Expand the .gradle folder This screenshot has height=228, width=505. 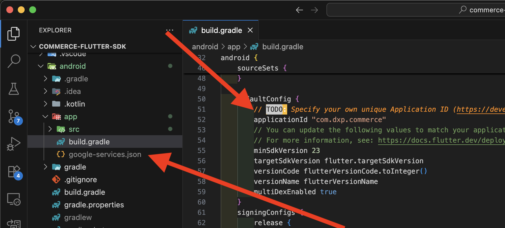pyautogui.click(x=45, y=79)
